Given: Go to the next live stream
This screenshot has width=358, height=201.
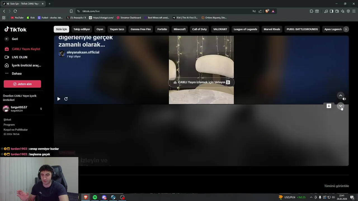Looking at the screenshot, I should click(x=340, y=106).
